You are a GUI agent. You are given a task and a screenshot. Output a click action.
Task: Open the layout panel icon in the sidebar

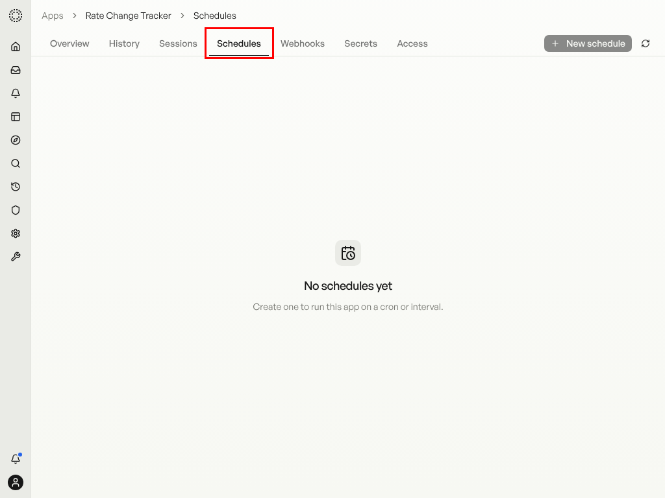(x=16, y=117)
